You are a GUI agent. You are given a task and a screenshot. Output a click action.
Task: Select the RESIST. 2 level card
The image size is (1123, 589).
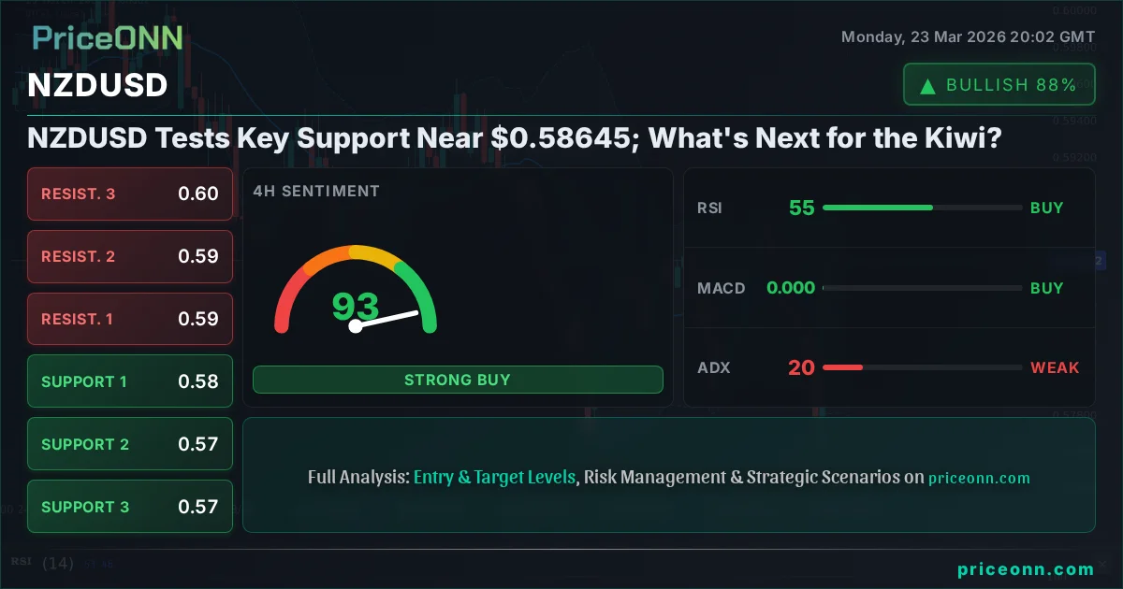click(x=130, y=256)
